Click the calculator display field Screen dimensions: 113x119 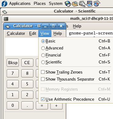pyautogui.click(x=22, y=47)
